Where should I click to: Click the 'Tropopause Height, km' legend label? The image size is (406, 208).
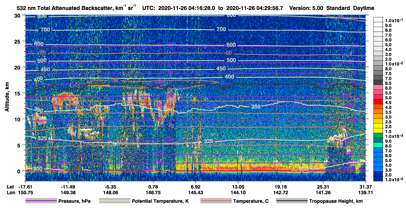[336, 201]
